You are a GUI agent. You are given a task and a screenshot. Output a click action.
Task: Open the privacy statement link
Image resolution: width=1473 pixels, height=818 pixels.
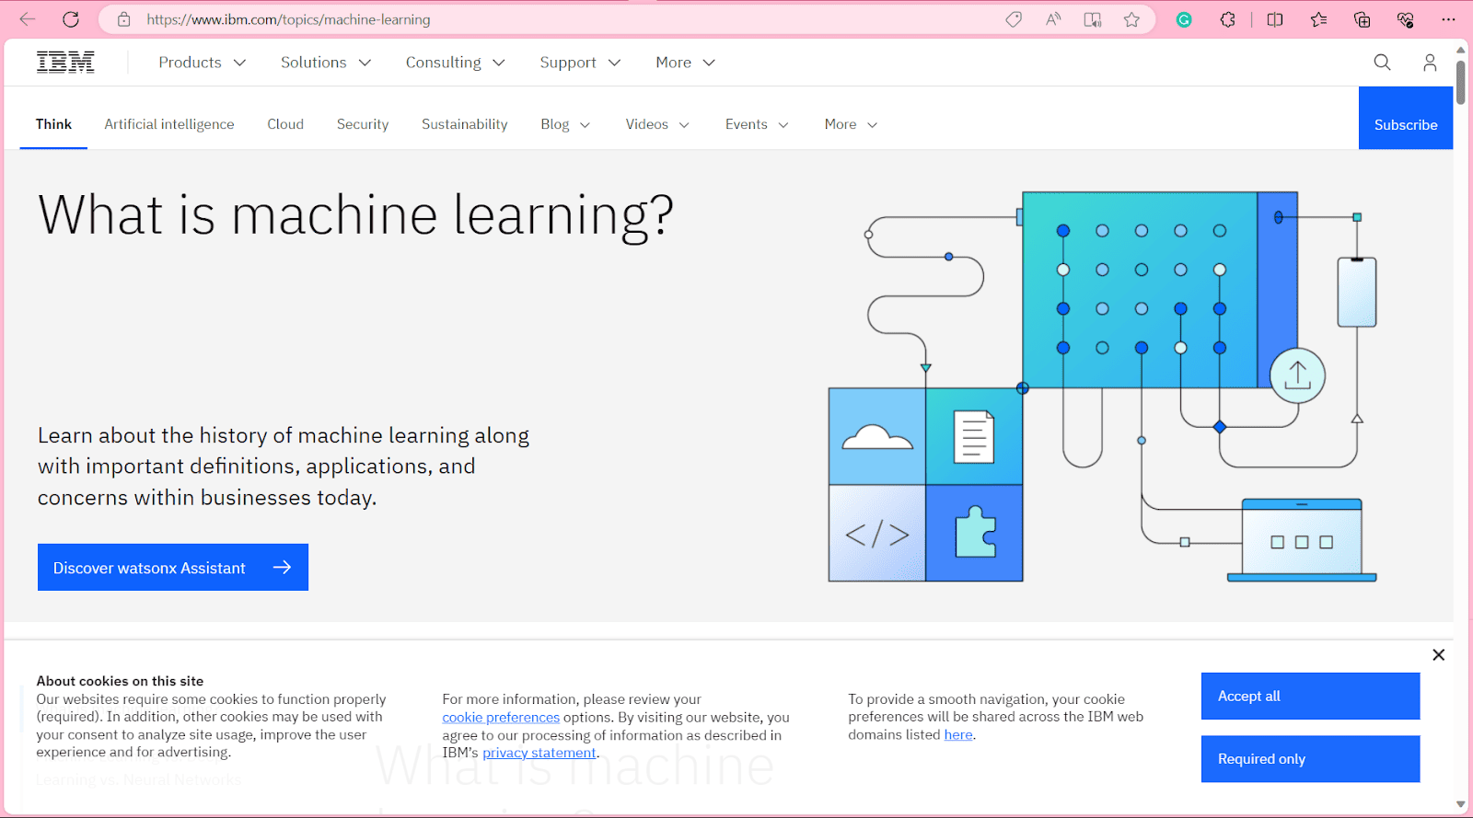click(539, 753)
